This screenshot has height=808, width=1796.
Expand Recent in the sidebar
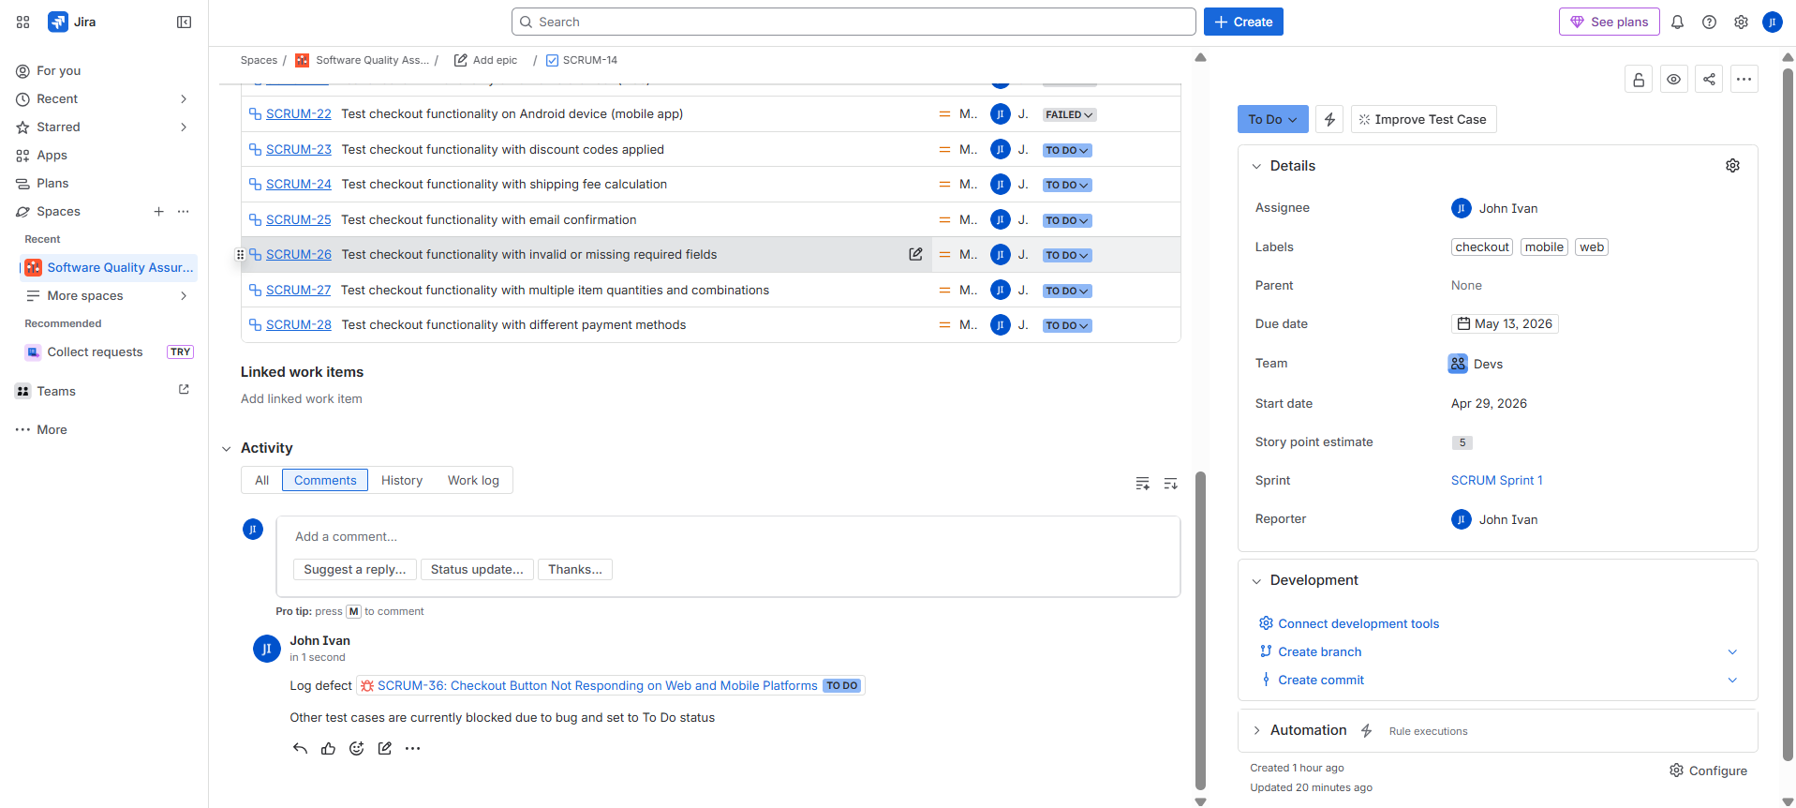(x=184, y=99)
